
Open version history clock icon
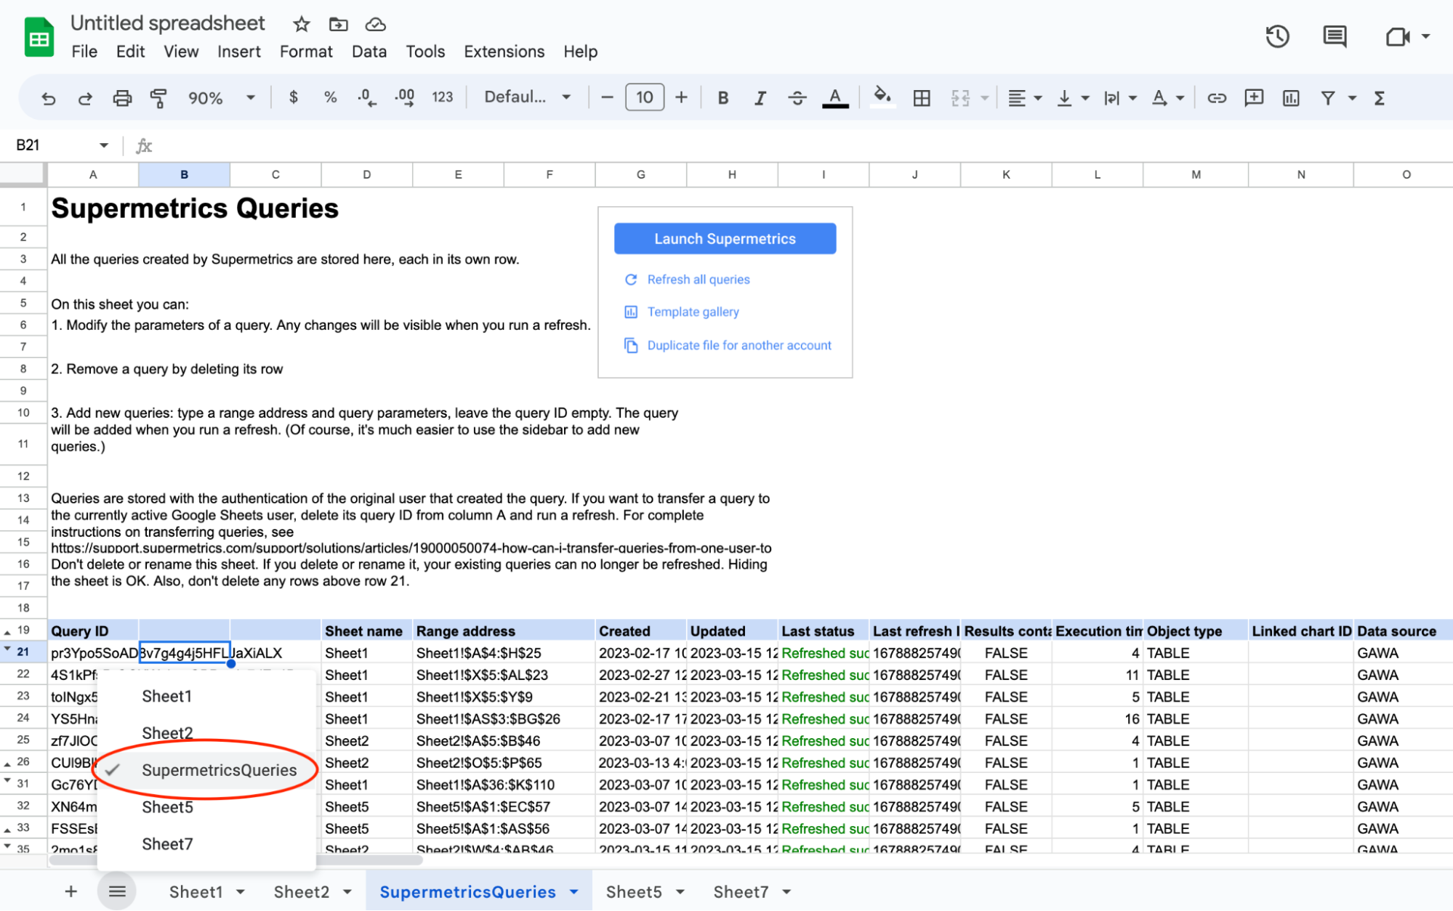tap(1277, 36)
